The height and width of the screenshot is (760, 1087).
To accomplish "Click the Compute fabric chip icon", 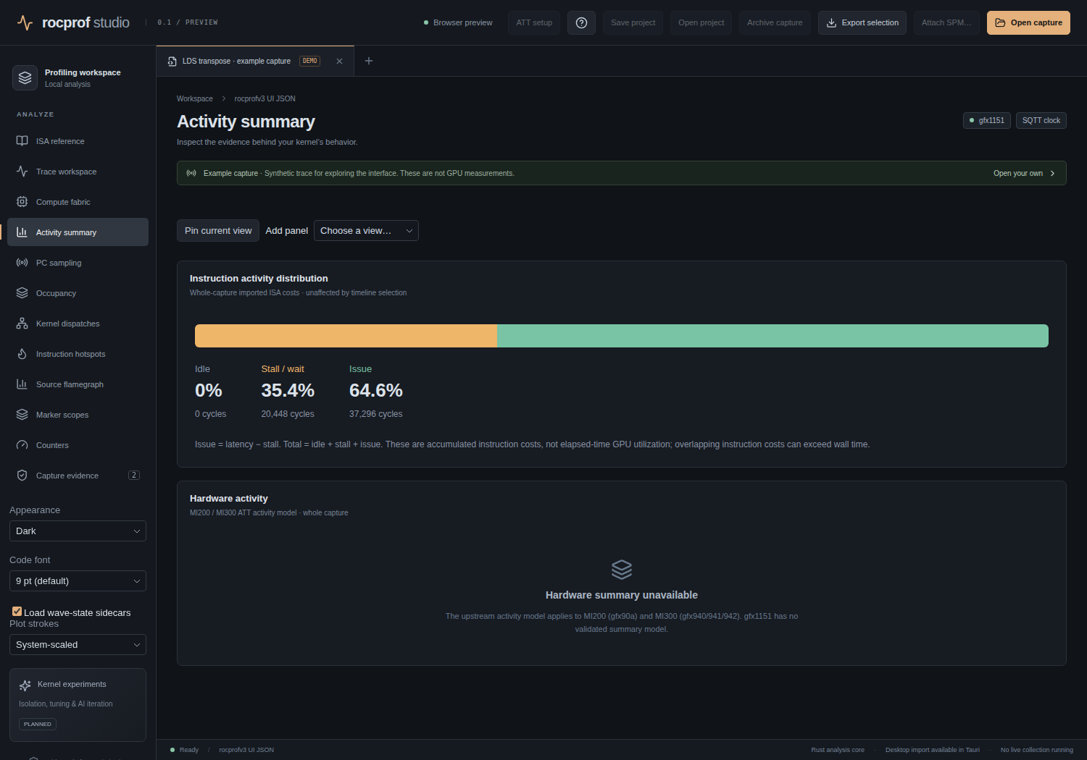I will (x=22, y=202).
